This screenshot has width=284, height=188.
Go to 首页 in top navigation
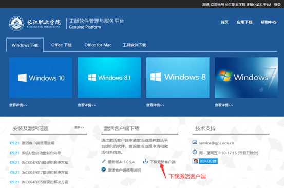tap(224, 22)
